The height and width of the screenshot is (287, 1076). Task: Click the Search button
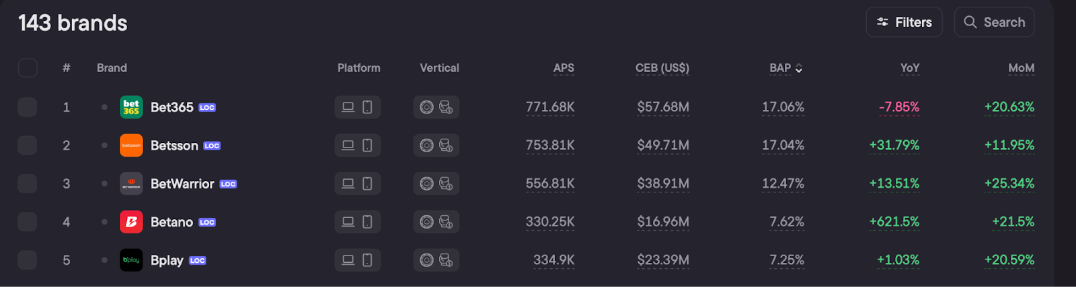click(994, 22)
